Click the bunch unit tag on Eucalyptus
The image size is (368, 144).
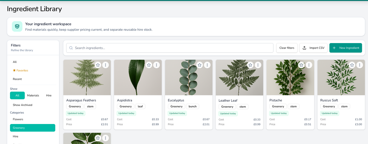[x=193, y=106]
